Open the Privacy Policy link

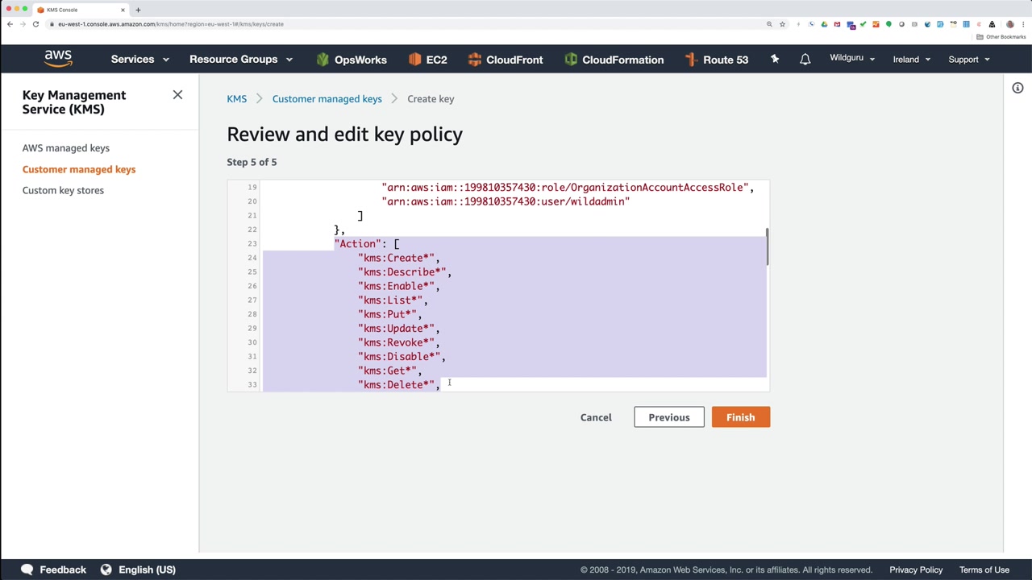(x=916, y=570)
